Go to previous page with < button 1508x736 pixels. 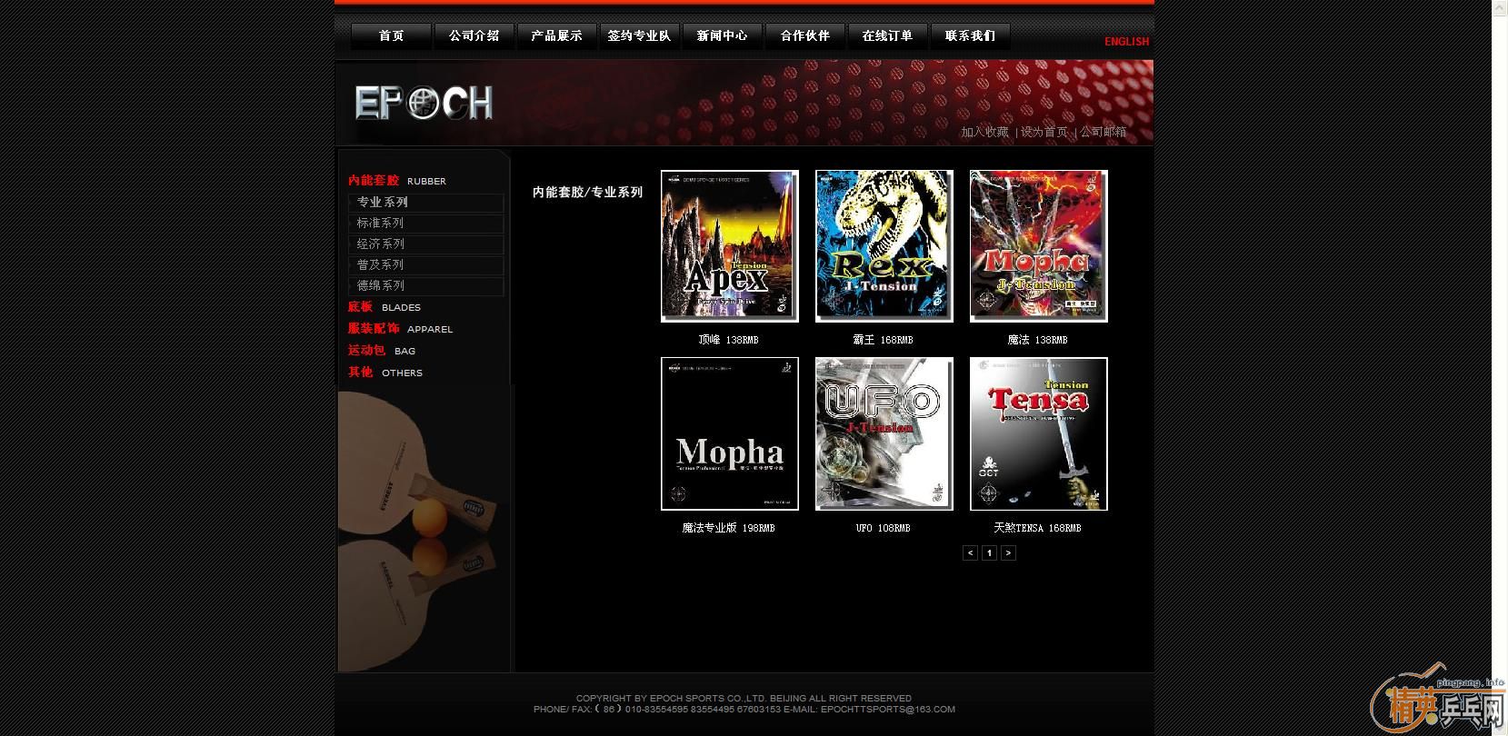pos(970,552)
